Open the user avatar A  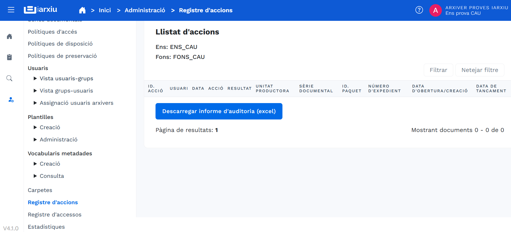(435, 10)
